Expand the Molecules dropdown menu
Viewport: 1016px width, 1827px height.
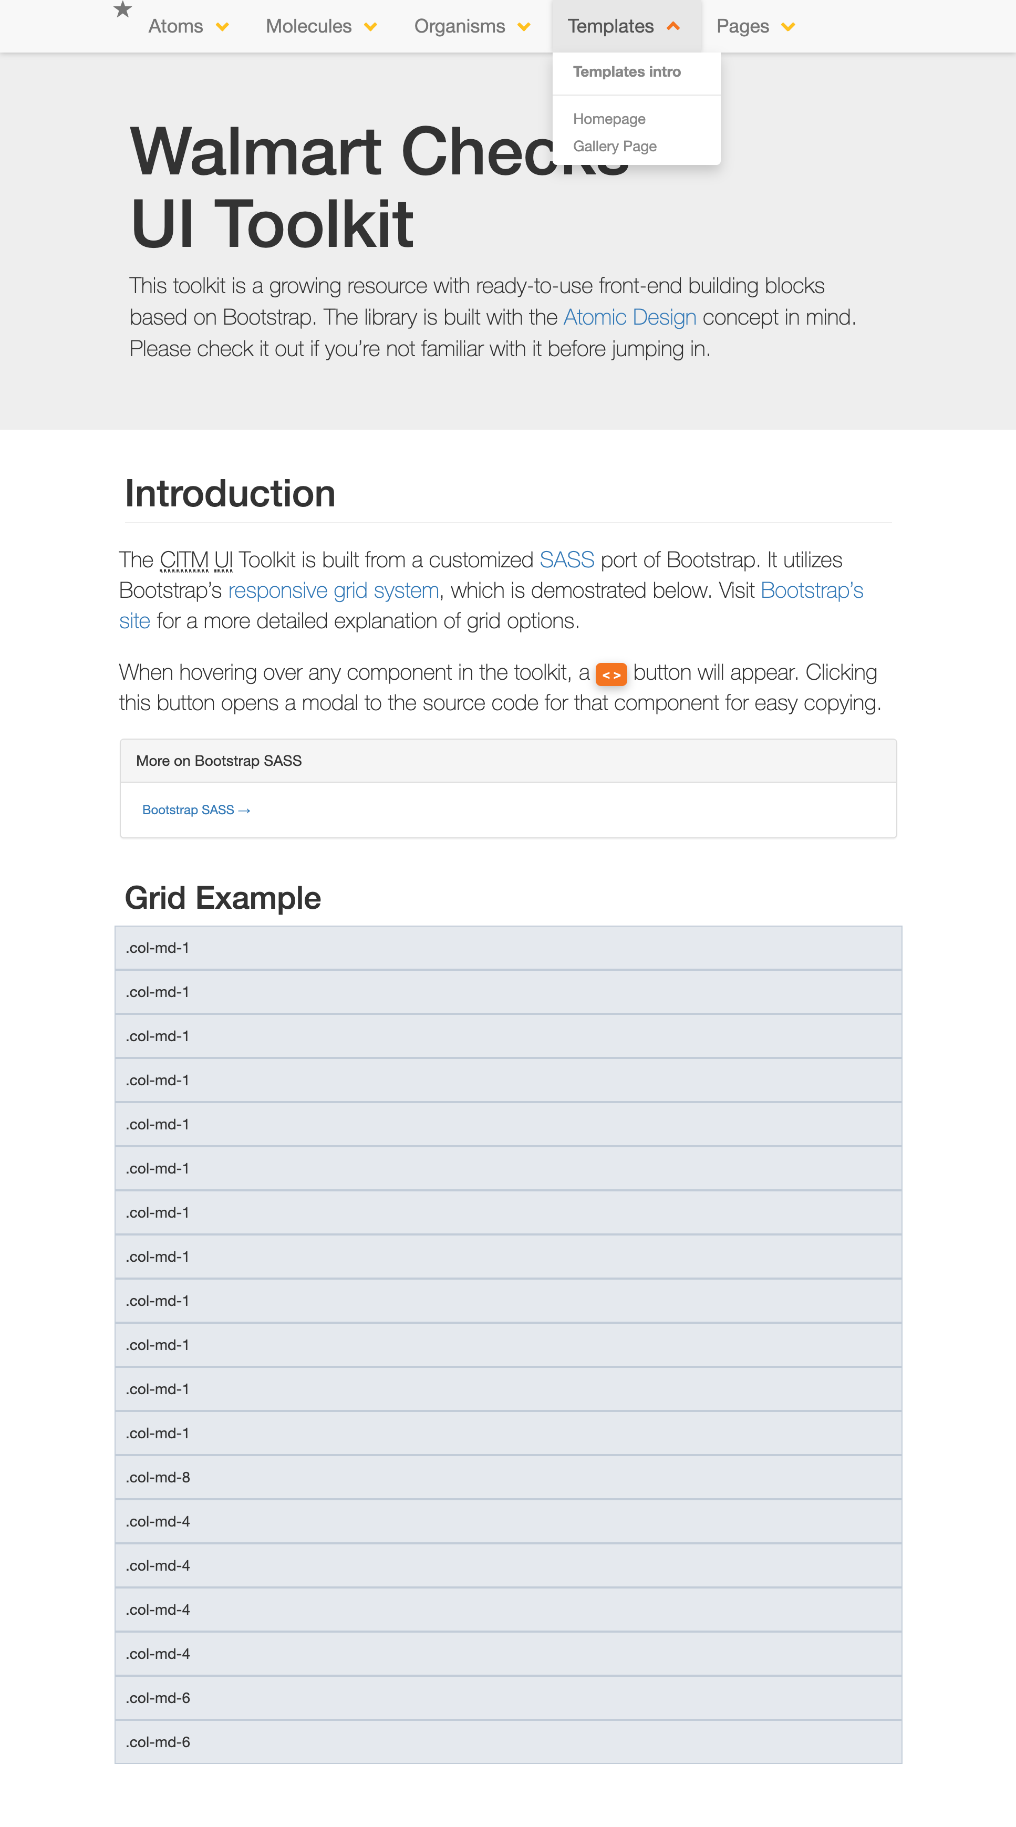320,27
